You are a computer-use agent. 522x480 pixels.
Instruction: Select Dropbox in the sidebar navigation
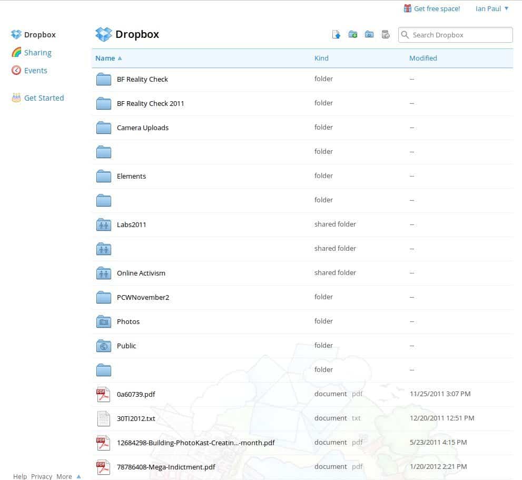[40, 35]
